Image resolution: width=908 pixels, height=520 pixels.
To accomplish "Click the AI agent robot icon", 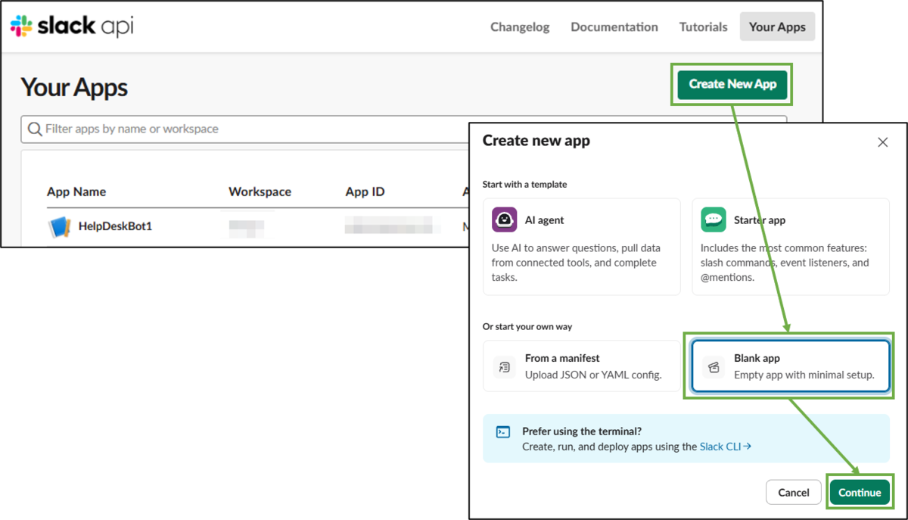I will point(504,220).
